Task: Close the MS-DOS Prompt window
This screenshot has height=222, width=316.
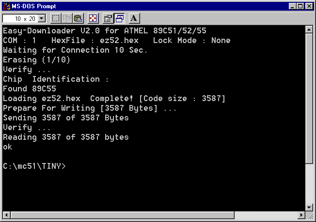Action: (309, 6)
